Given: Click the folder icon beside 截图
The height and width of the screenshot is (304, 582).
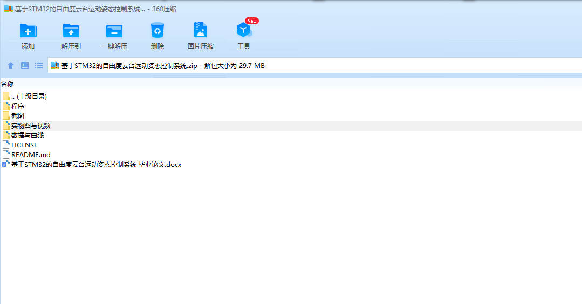Looking at the screenshot, I should click(x=6, y=116).
